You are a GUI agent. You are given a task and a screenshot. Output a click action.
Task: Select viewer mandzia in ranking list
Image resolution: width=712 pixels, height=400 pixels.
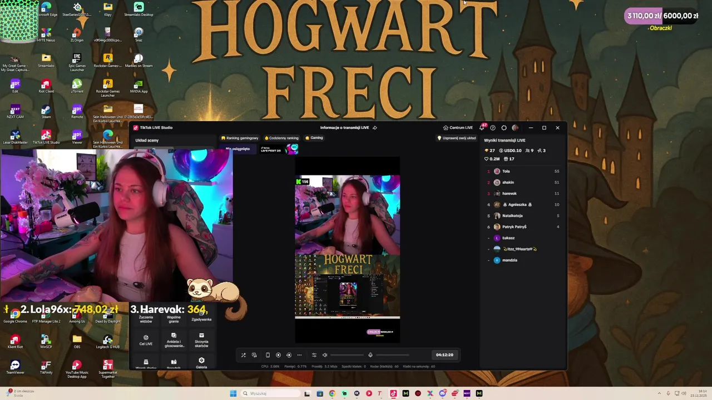pos(523,260)
